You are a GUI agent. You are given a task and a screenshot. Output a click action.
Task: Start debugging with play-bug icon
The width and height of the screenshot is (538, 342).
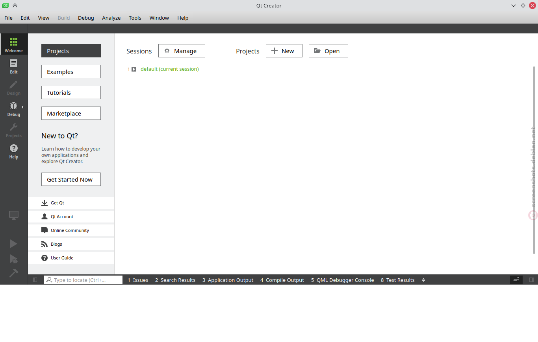coord(14,259)
